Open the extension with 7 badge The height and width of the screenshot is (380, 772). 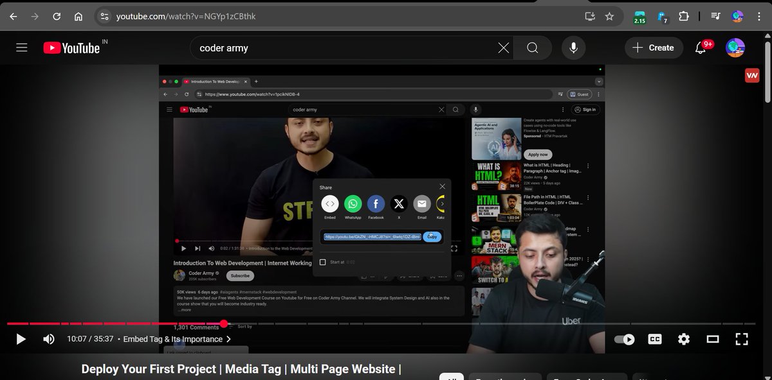pos(661,17)
